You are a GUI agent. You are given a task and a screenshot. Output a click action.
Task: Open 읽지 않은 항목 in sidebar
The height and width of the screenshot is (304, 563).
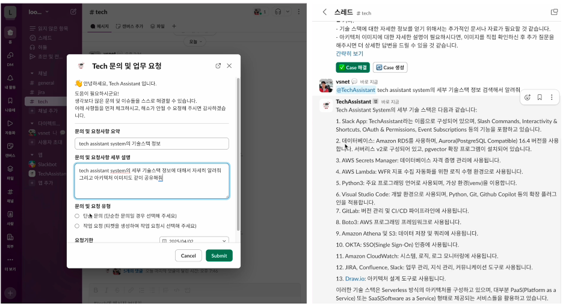tap(49, 28)
